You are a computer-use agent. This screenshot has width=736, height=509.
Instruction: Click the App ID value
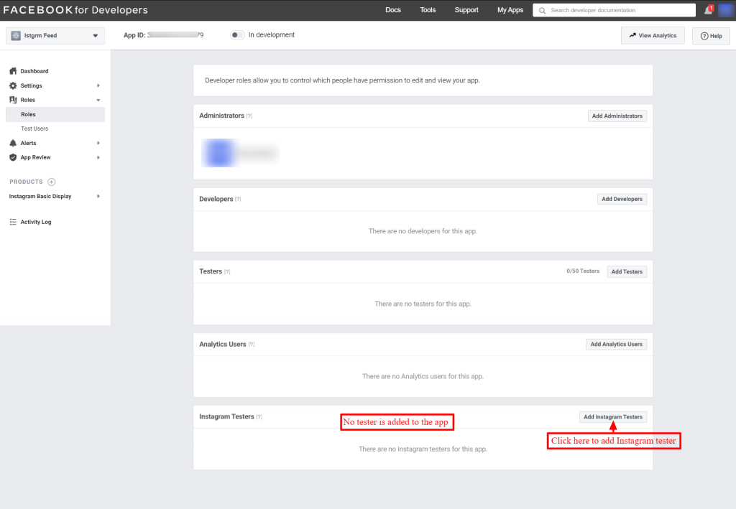175,35
